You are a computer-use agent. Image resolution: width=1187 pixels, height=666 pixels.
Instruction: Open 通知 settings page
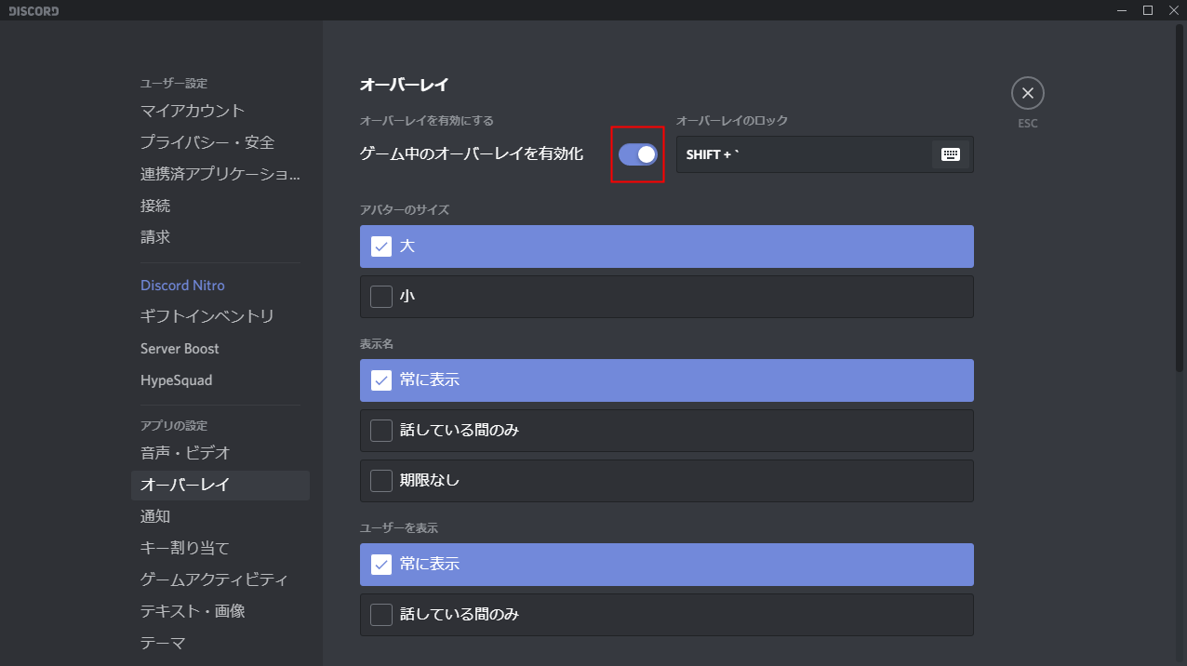point(155,516)
